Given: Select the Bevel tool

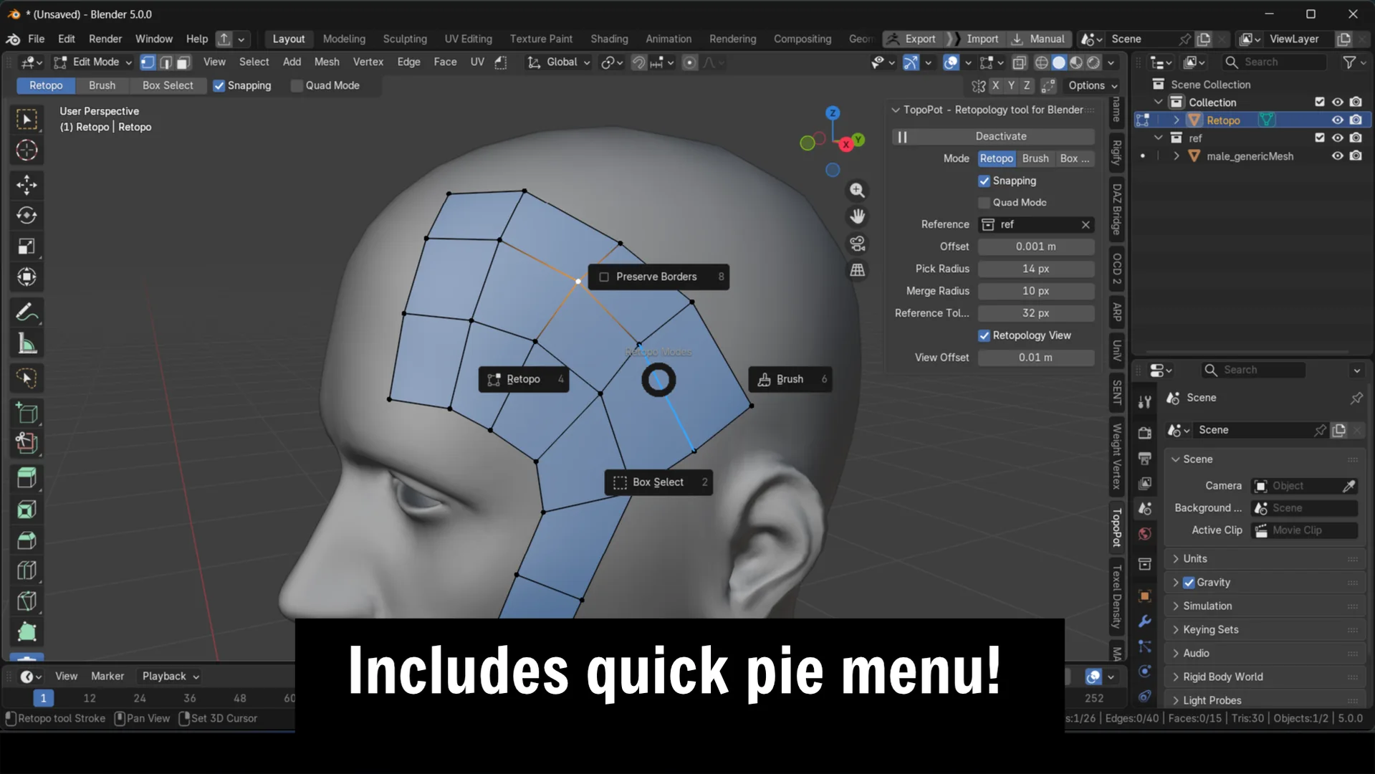Looking at the screenshot, I should [27, 540].
